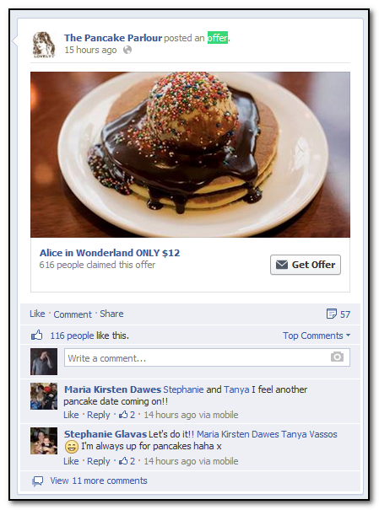
Task: Attach a photo using the camera icon
Action: coord(337,357)
